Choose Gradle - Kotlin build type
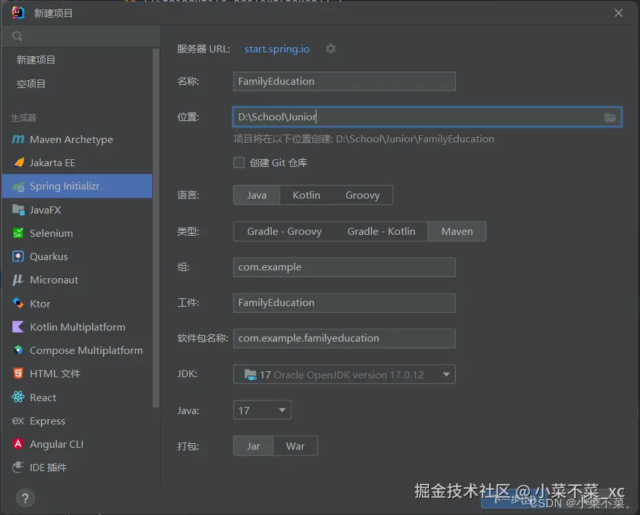The height and width of the screenshot is (515, 640). (x=381, y=232)
